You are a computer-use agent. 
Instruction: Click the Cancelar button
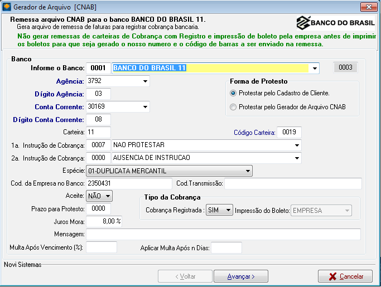coord(345,276)
